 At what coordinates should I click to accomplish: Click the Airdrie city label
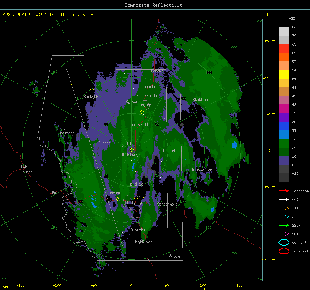[x=136, y=184]
